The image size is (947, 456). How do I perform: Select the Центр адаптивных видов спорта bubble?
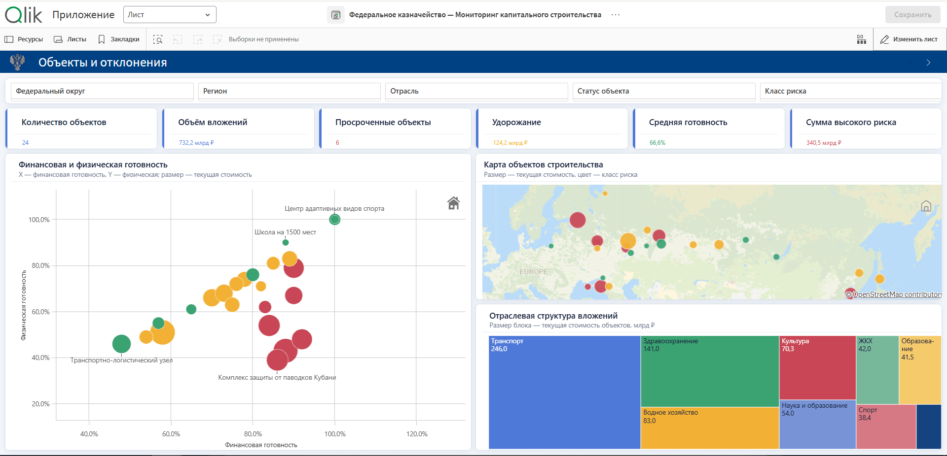tap(335, 220)
